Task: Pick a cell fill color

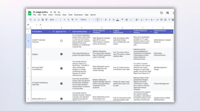Action: [x=122, y=20]
